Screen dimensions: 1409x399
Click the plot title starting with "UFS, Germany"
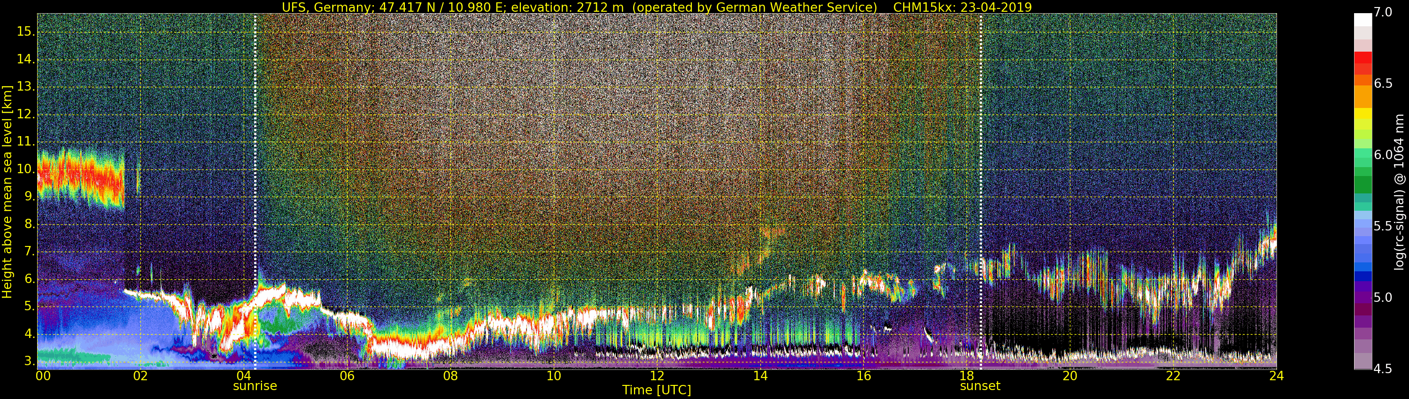(x=657, y=7)
